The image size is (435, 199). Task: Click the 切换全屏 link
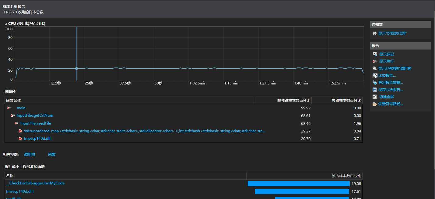point(386,97)
